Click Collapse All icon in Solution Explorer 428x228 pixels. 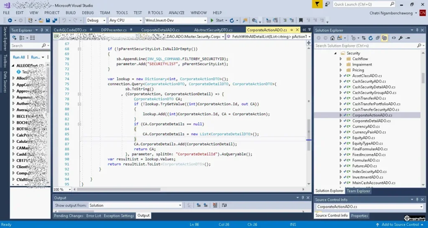(377, 38)
